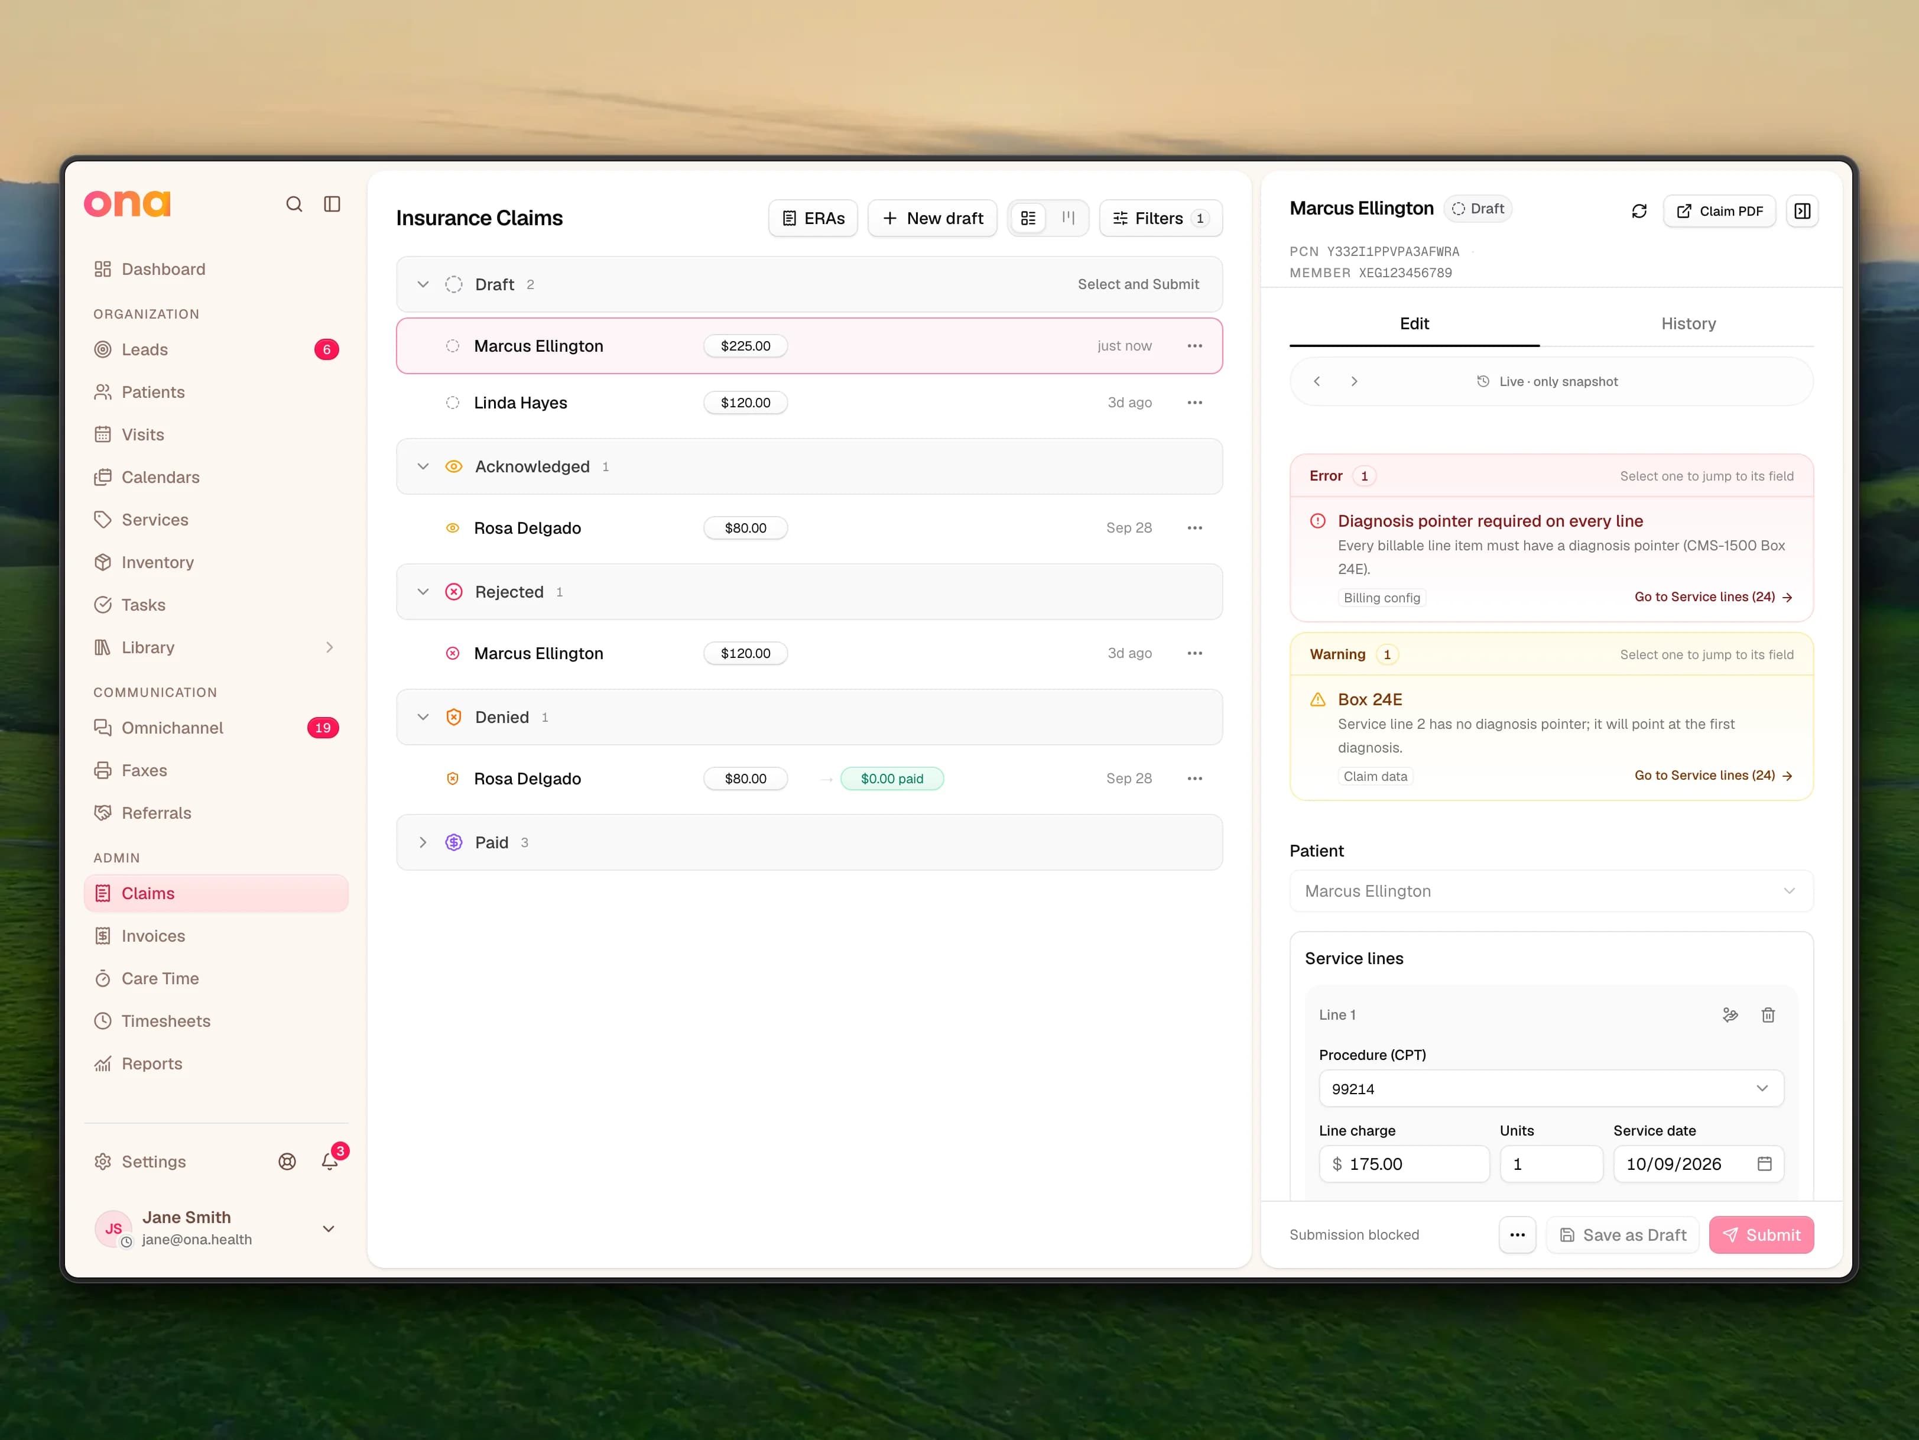Switch to the History tab
Screen dimensions: 1919x1440
[1689, 323]
